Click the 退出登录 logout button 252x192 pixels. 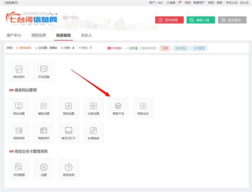coord(232,20)
